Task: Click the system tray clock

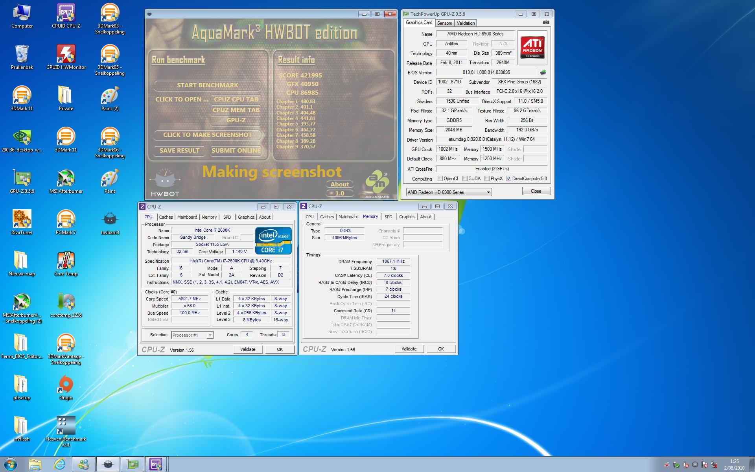Action: pos(734,465)
